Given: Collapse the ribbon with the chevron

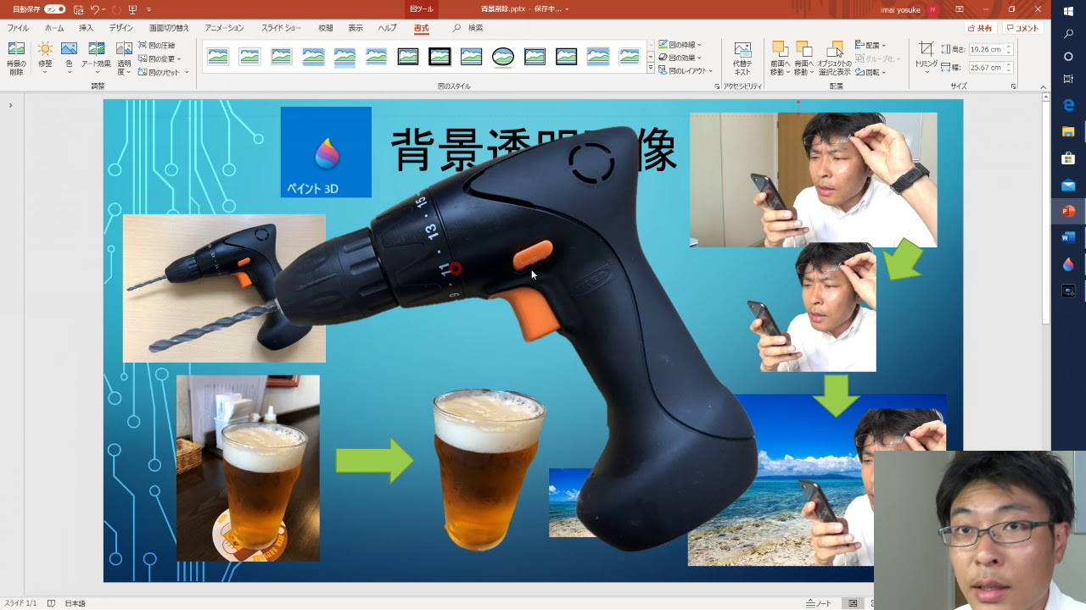Looking at the screenshot, I should pos(1043,86).
